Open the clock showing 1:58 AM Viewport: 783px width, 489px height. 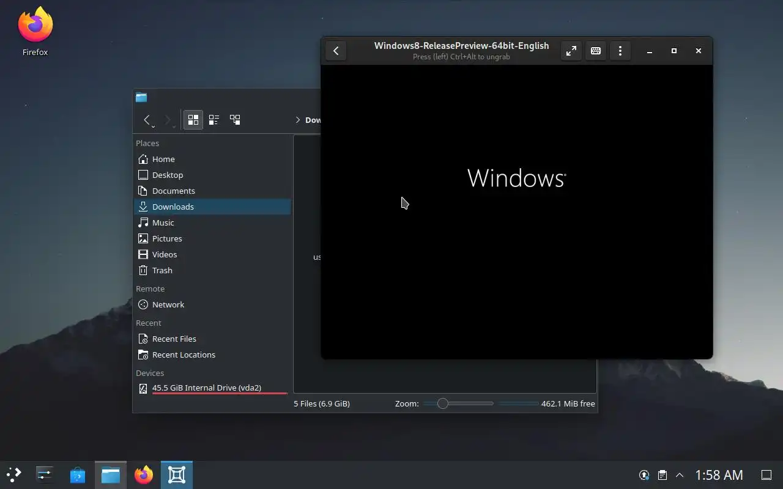pos(719,475)
